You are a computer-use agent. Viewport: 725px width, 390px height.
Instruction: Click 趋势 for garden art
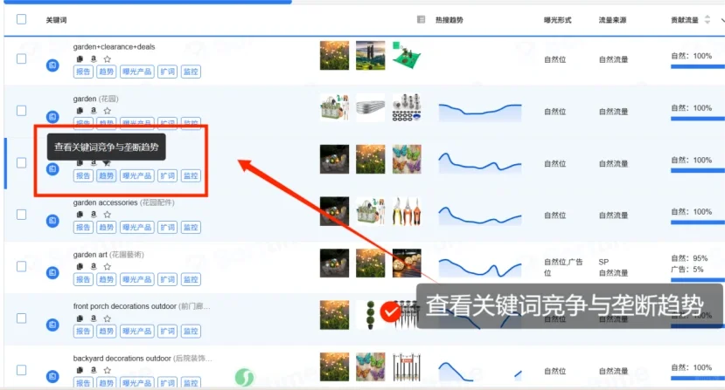coord(107,279)
